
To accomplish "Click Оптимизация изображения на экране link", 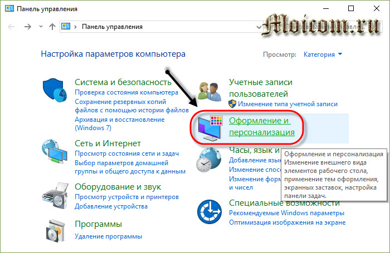I will (287, 222).
